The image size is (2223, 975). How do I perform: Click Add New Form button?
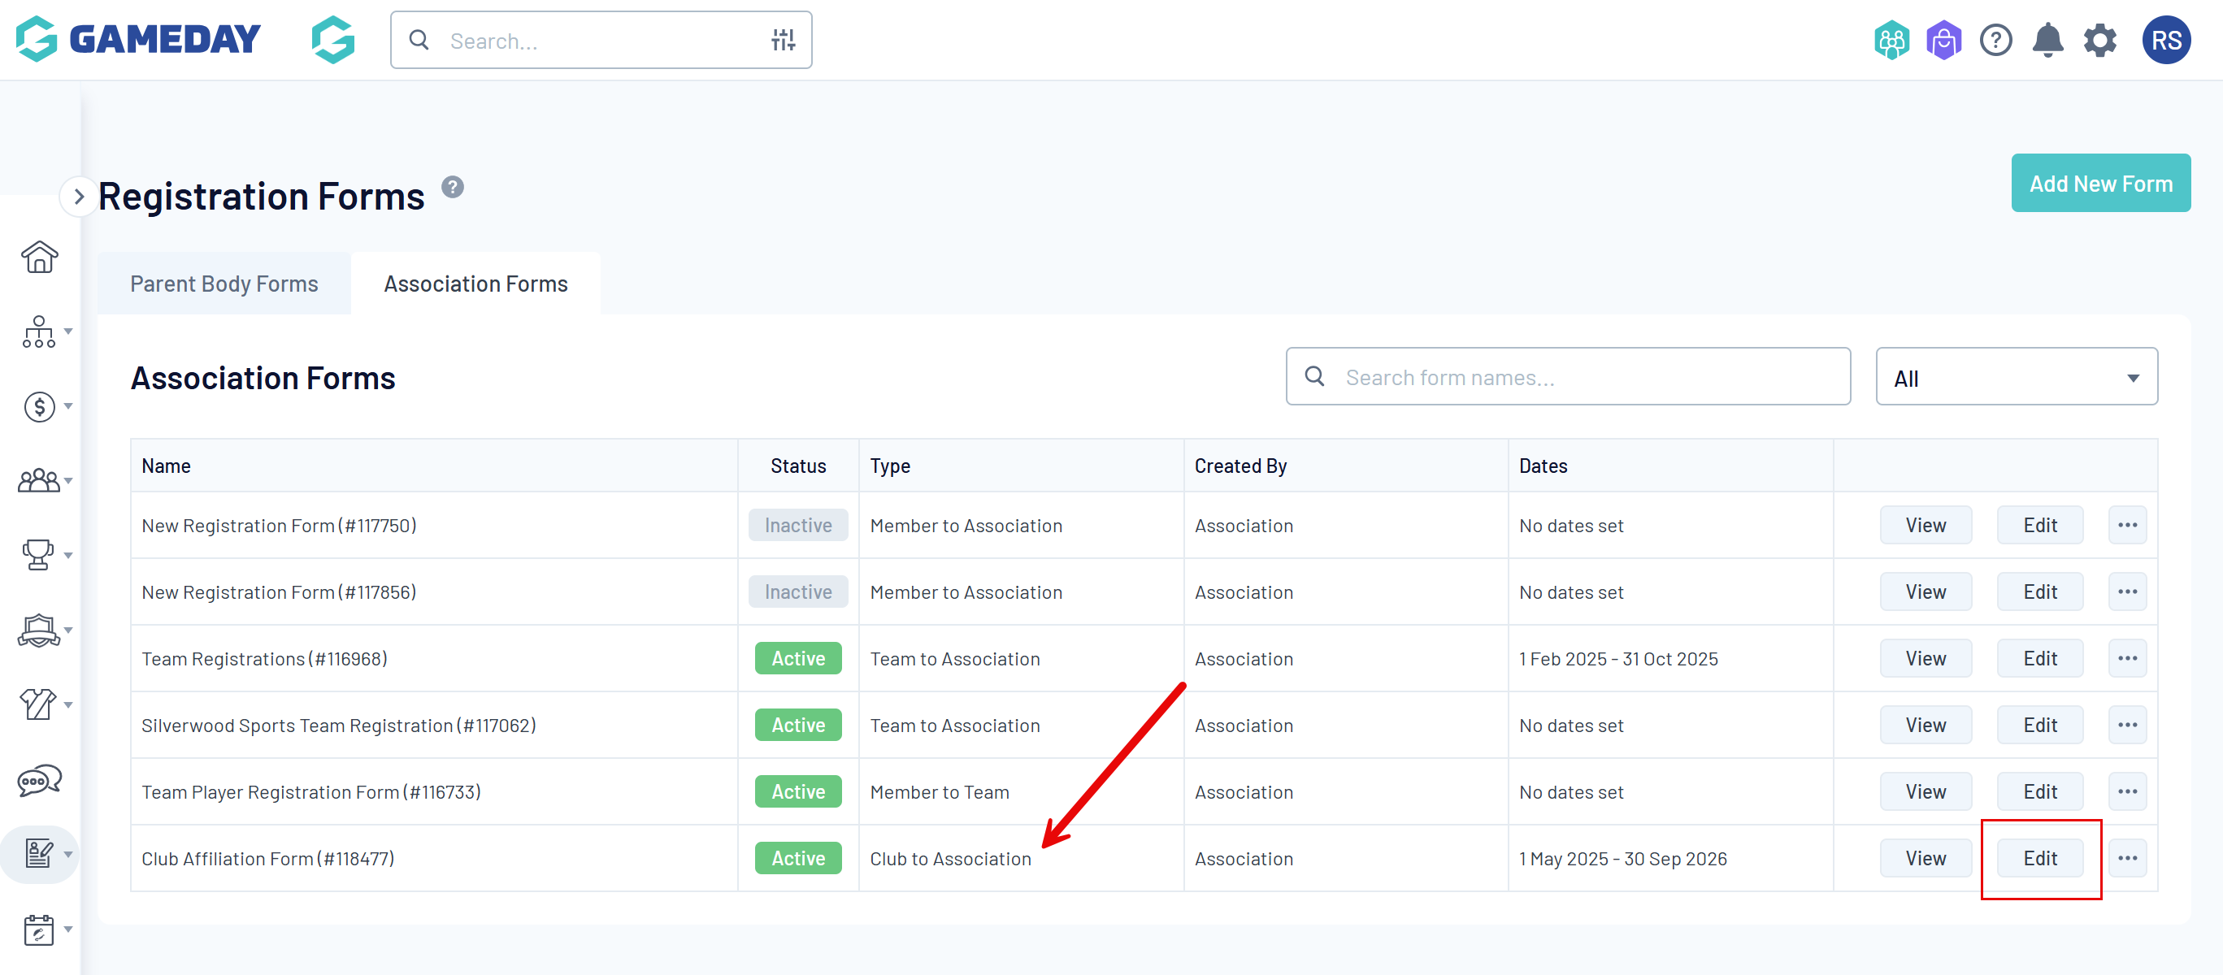(2099, 183)
